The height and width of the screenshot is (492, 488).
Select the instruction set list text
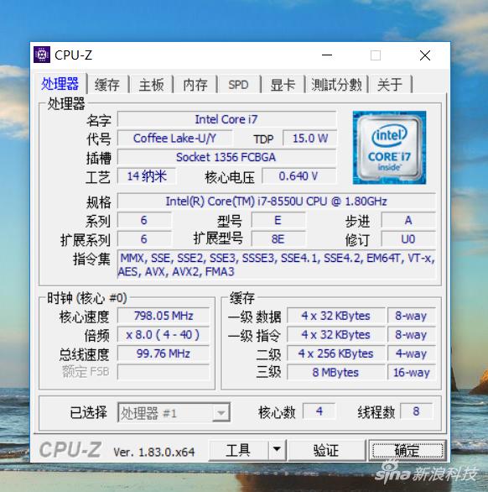pyautogui.click(x=277, y=264)
